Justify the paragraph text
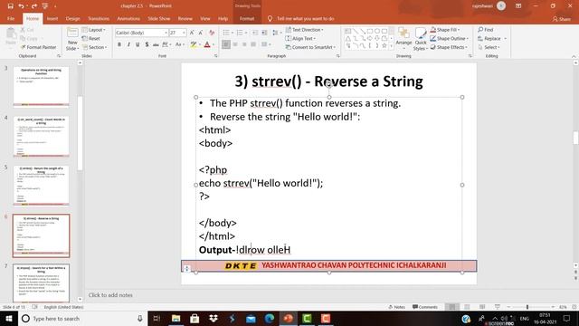579x326 pixels. click(253, 44)
